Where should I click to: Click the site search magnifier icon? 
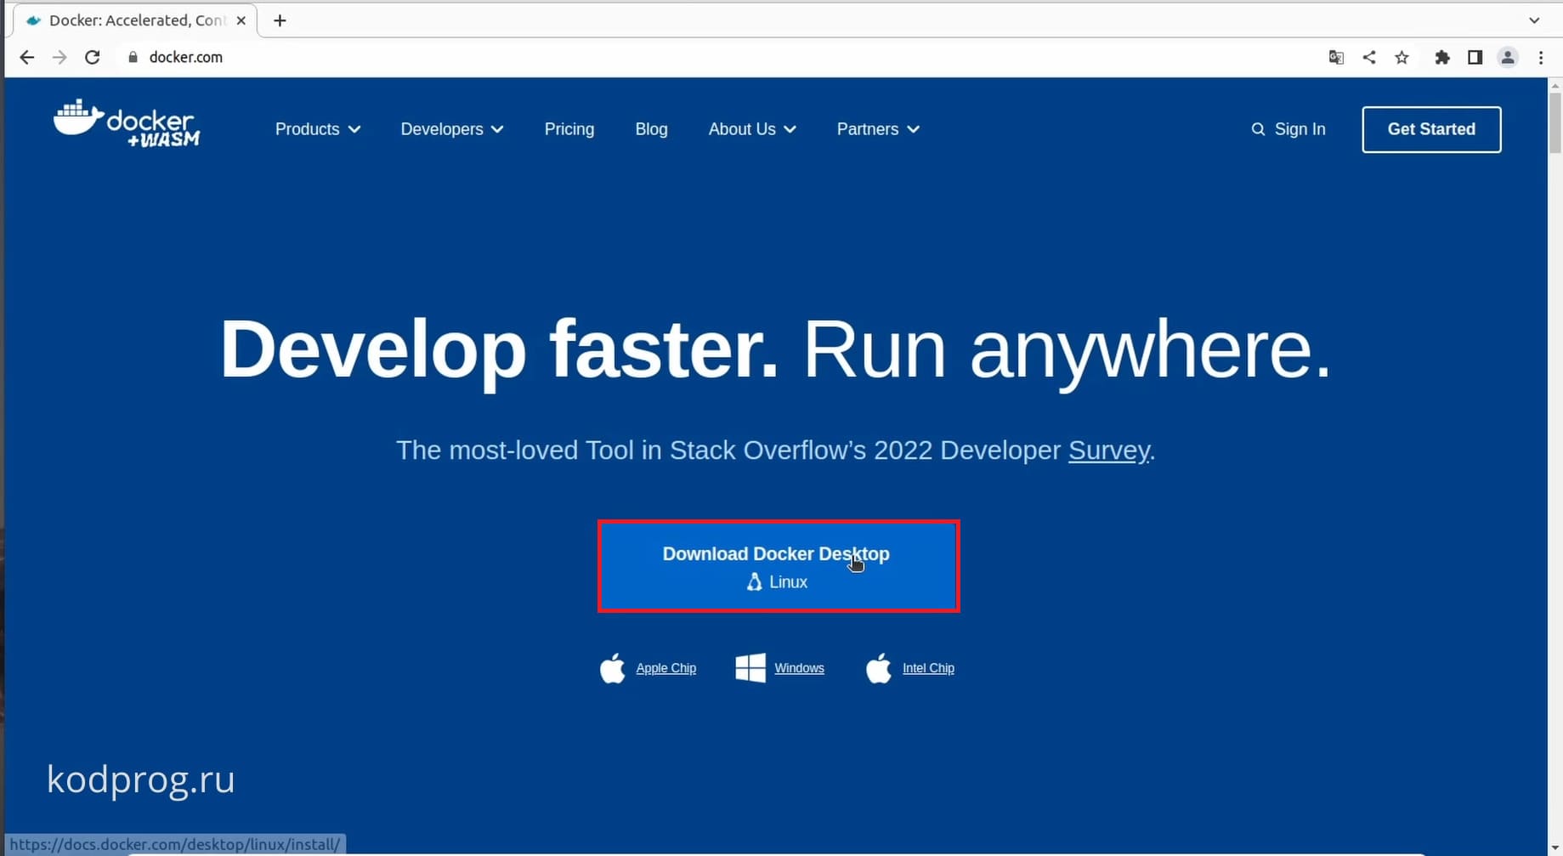point(1258,129)
